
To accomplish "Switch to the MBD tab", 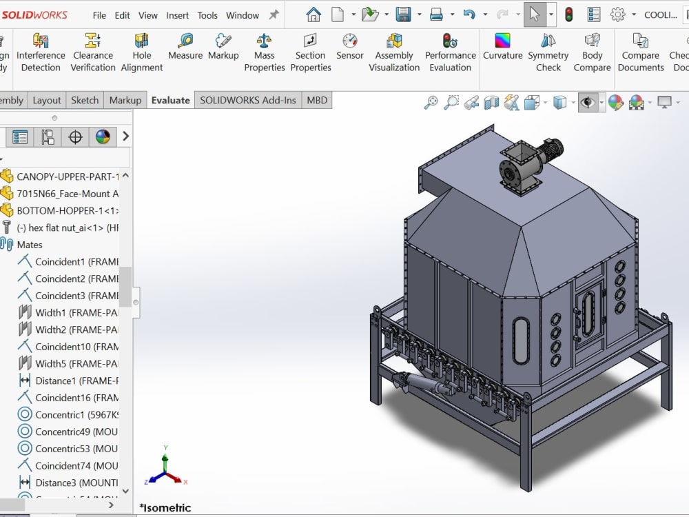I will pos(317,100).
